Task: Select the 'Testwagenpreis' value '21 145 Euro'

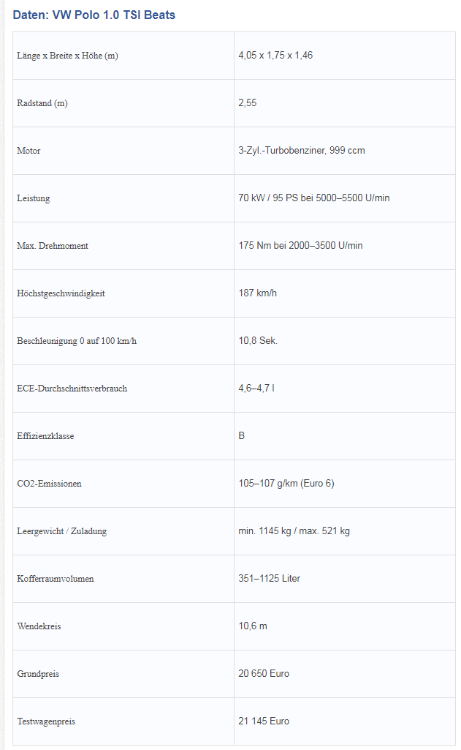Action: coord(264,721)
